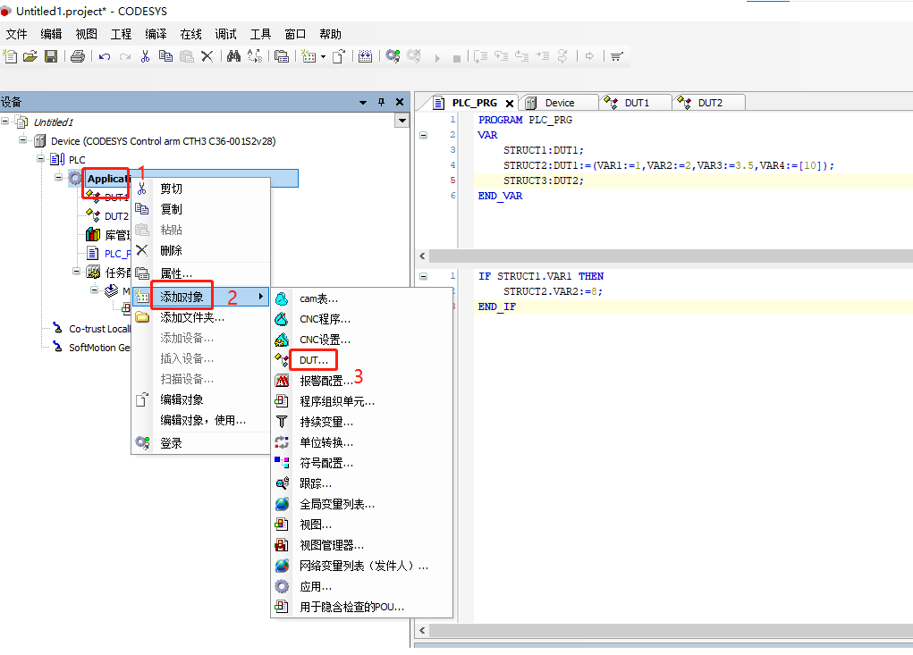Click the Find binoculars toolbar icon
Viewport: 913px width, 655px height.
(x=234, y=56)
